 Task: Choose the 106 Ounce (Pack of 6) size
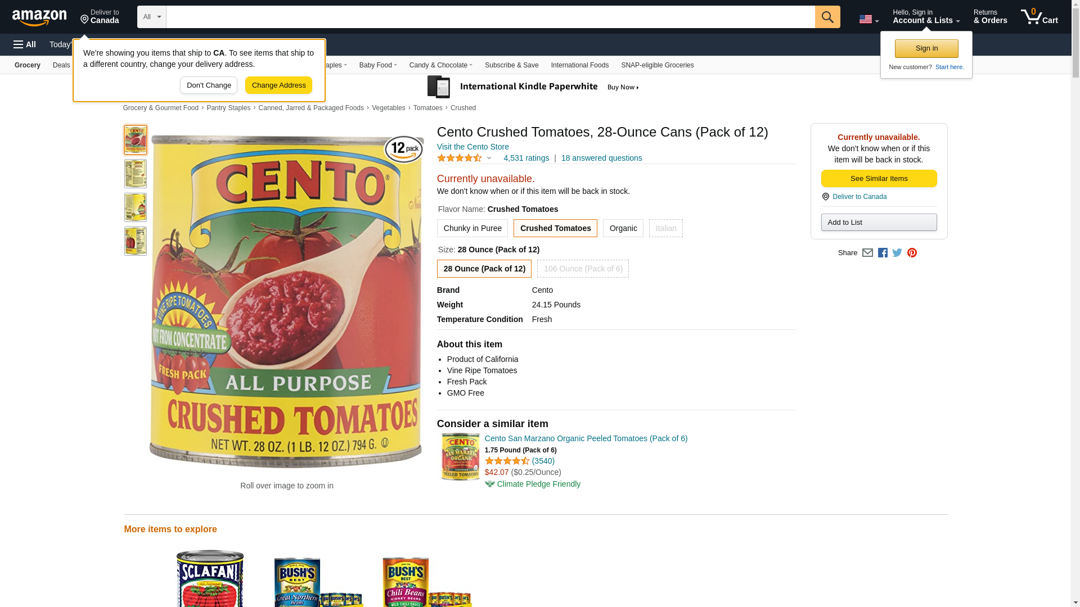point(583,269)
